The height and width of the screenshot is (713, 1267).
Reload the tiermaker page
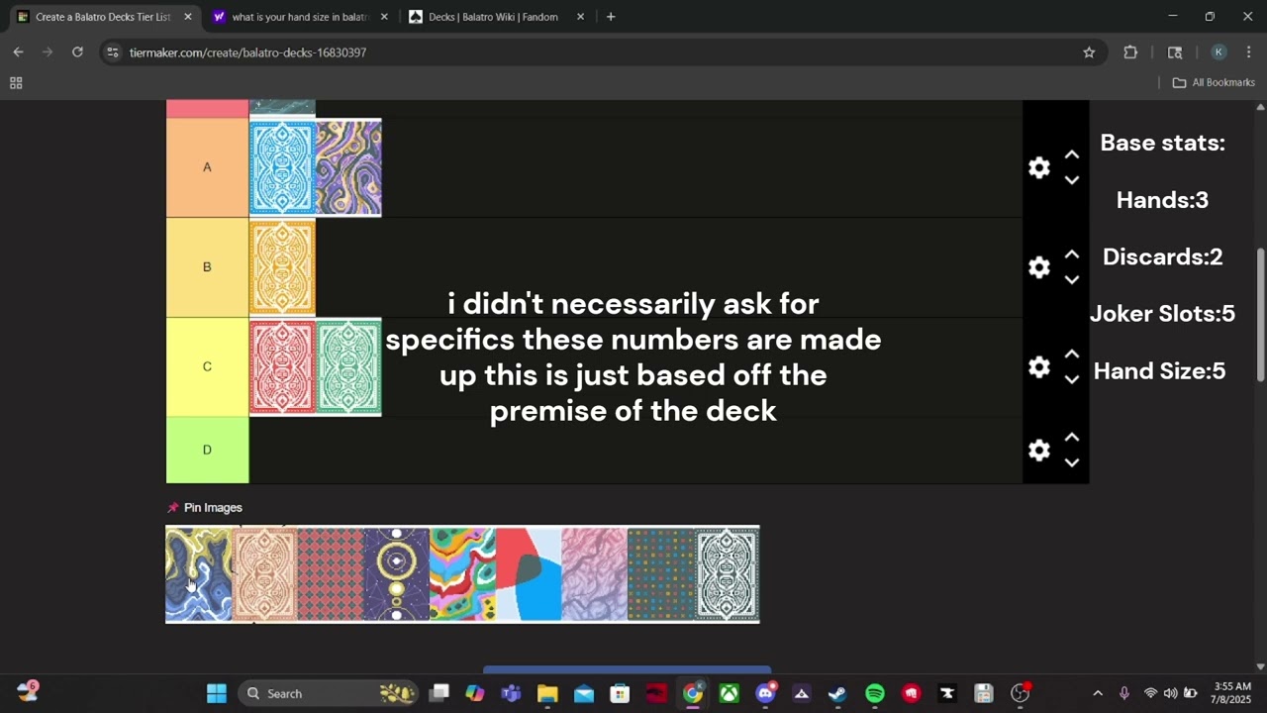pyautogui.click(x=77, y=52)
